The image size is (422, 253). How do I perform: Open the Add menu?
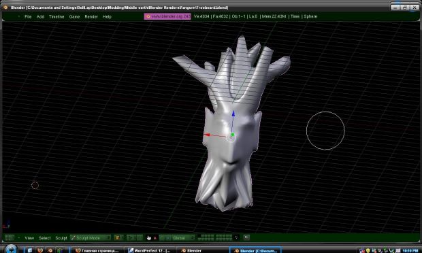pos(40,17)
